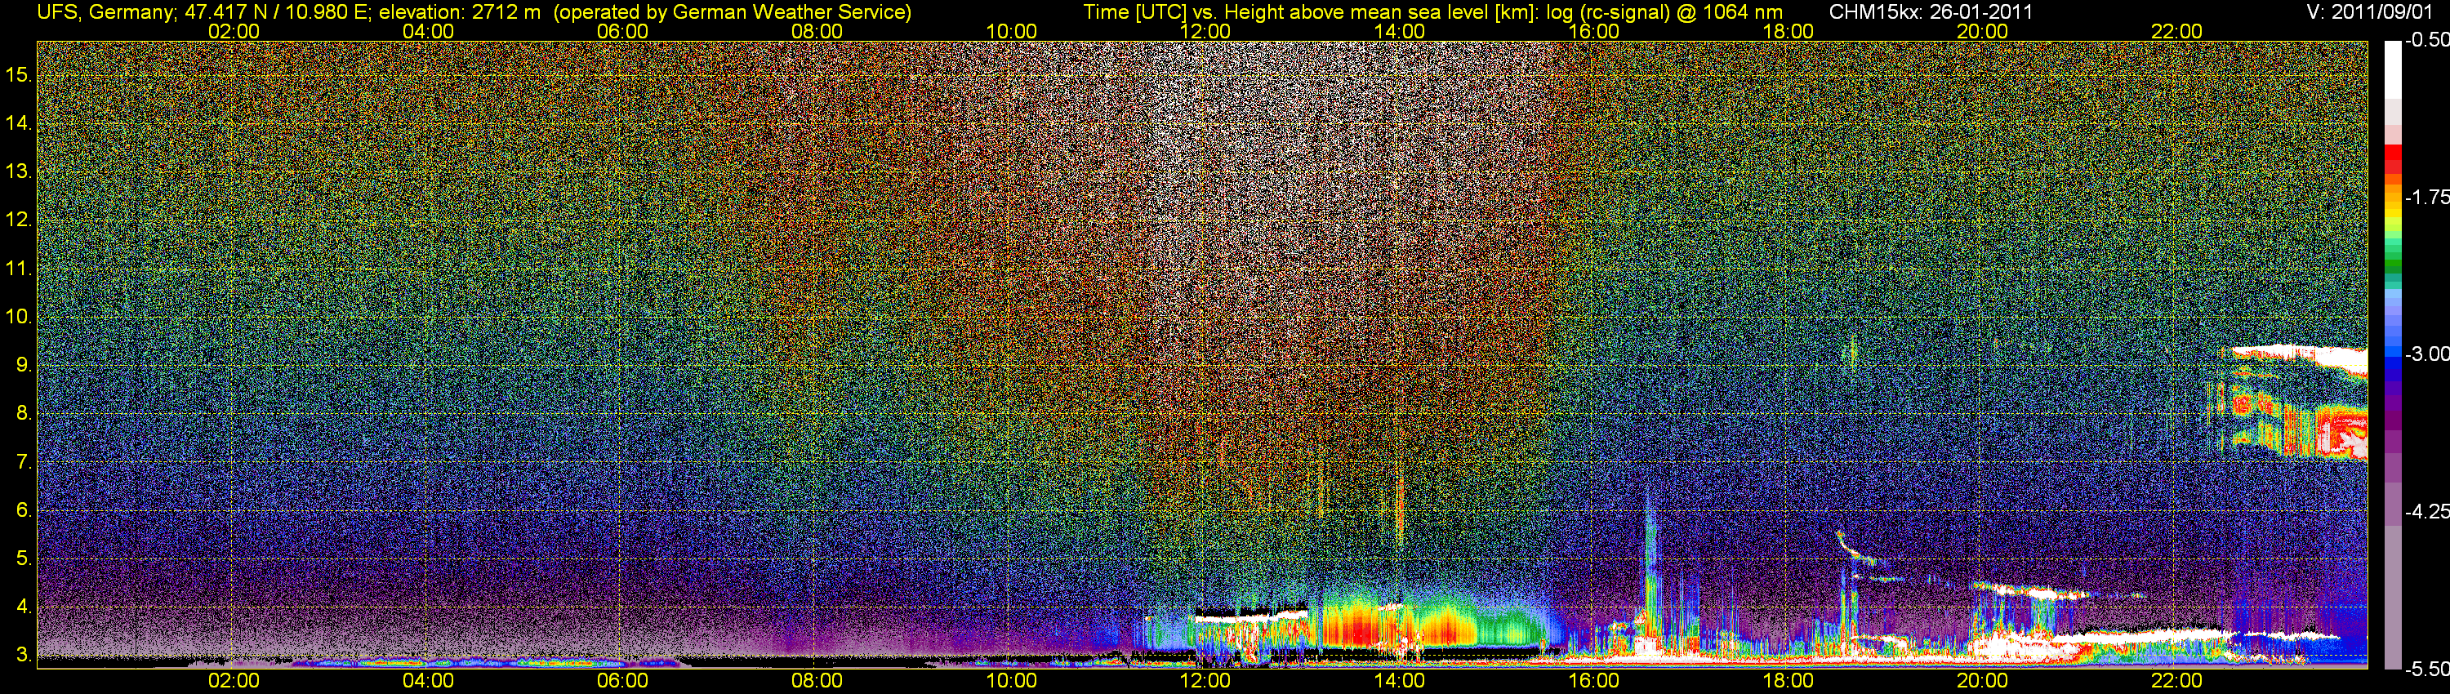The width and height of the screenshot is (2450, 694).
Task: Click the 04:00 label on the bottom time axis
Action: 428,681
